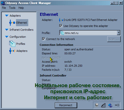Click the Ethernet adapter icon in sidebar

click(12, 23)
